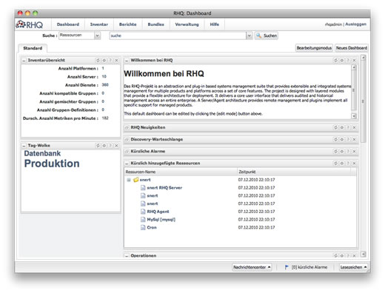Open settings of Kürzlich hinzugefügte Ressourcen
The width and height of the screenshot is (385, 293).
click(342, 164)
